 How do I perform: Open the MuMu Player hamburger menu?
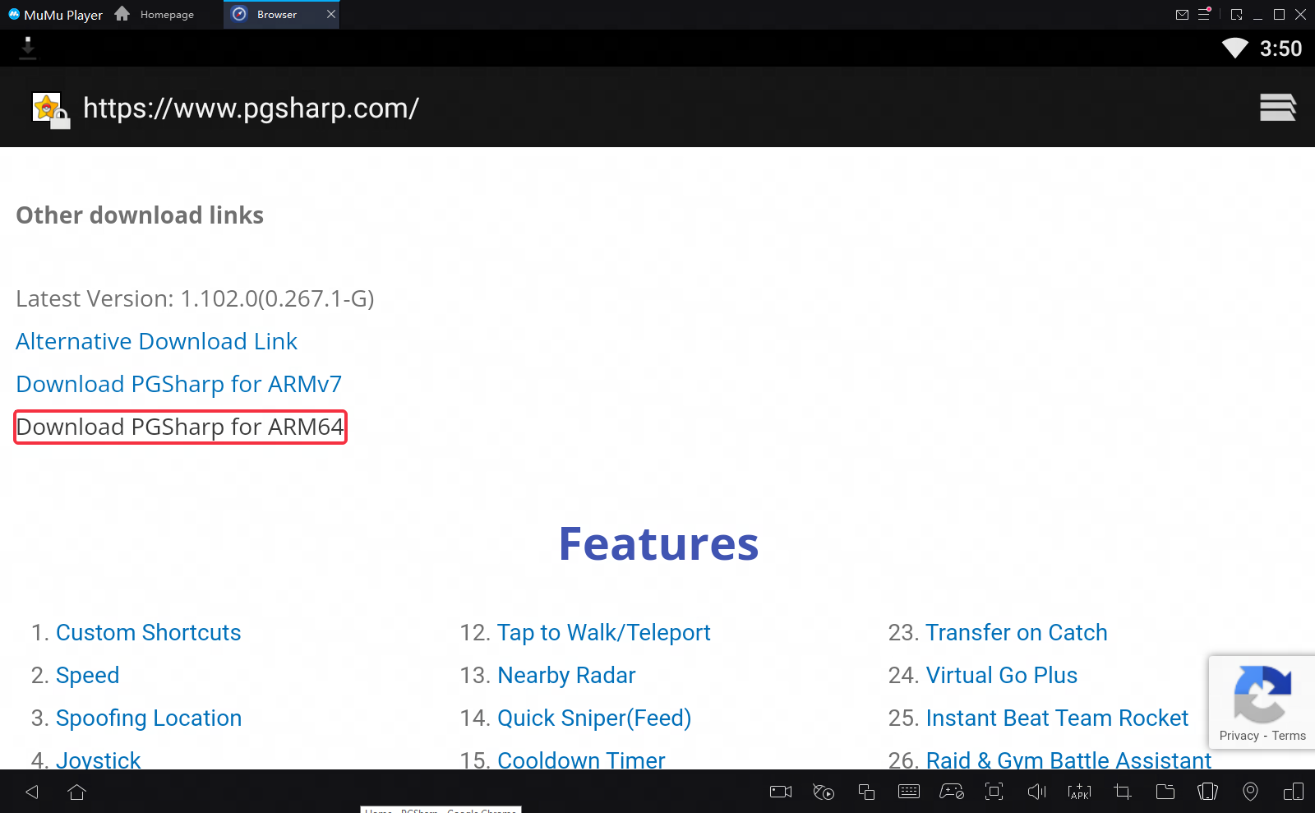pyautogui.click(x=1204, y=14)
